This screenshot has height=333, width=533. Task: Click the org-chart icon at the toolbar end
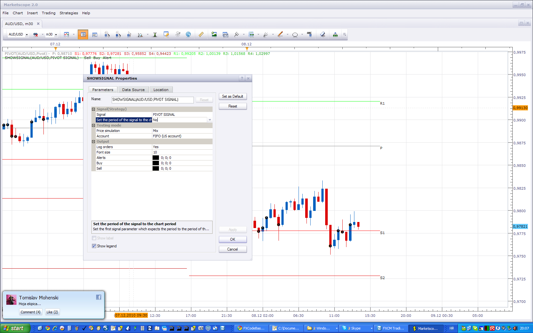pos(335,35)
